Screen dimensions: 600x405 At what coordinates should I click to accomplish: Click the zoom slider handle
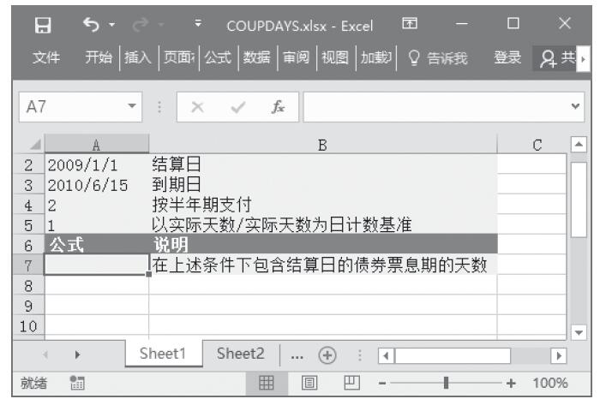click(446, 383)
